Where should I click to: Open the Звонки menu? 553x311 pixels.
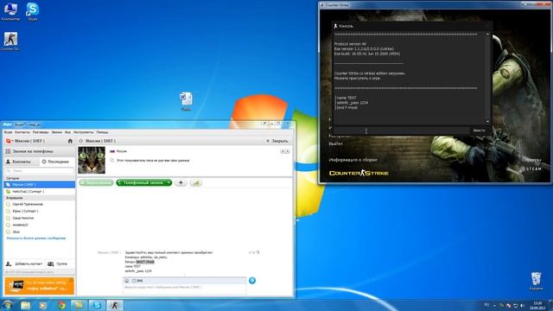pos(57,132)
